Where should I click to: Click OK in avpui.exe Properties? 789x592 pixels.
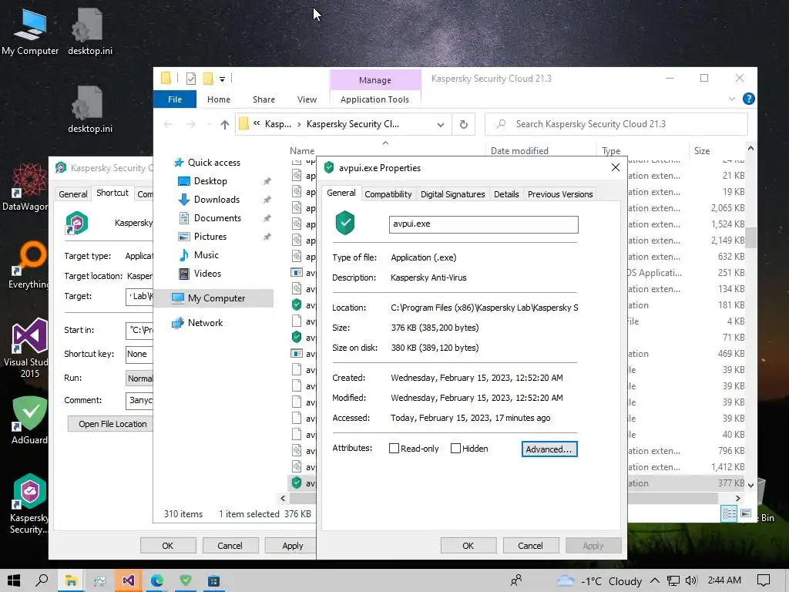click(468, 546)
